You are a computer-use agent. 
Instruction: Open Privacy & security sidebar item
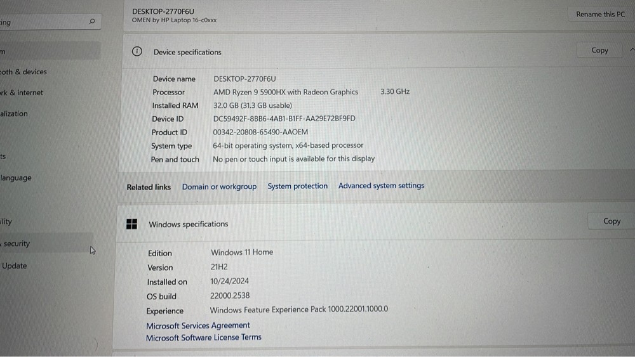click(x=46, y=243)
